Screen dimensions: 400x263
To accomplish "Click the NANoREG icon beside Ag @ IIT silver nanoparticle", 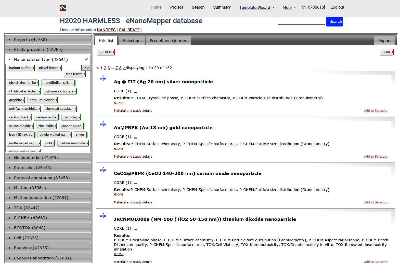I will [x=103, y=78].
